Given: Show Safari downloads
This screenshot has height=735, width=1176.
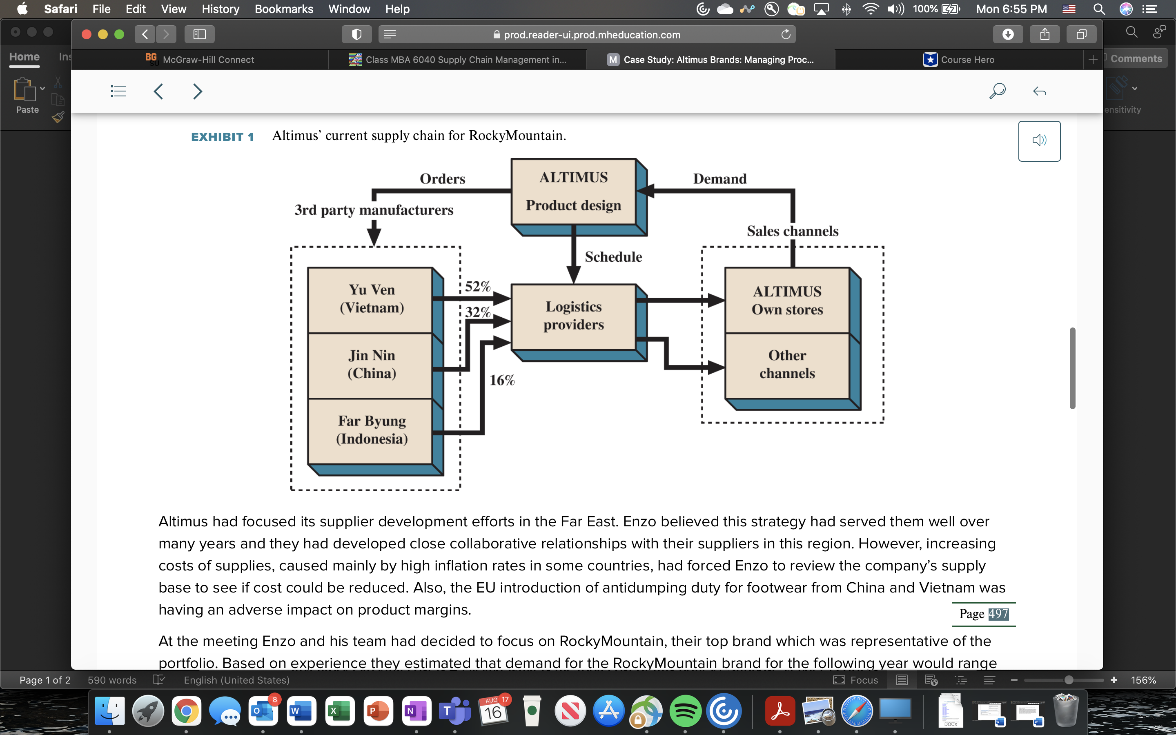Looking at the screenshot, I should 1008,34.
